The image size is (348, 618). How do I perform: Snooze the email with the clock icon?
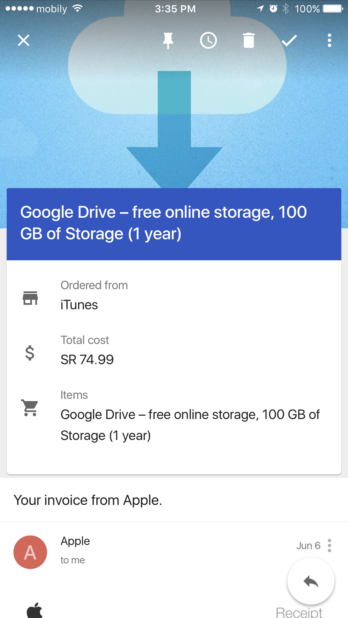tap(208, 40)
